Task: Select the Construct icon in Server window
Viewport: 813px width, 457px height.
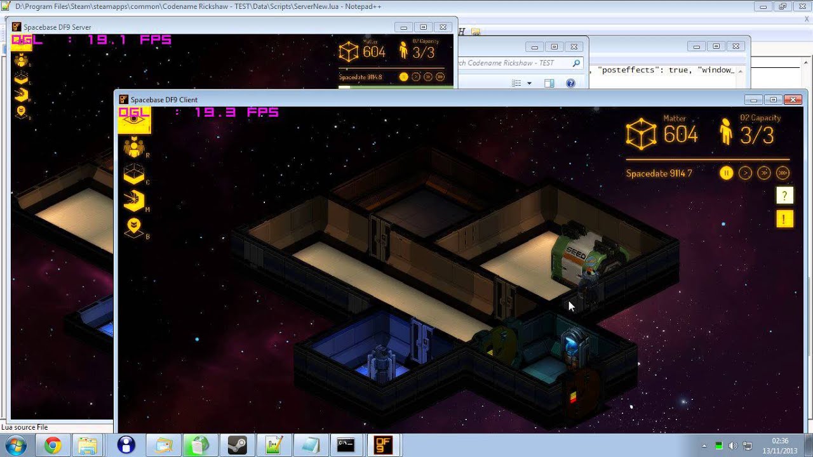Action: 21,78
